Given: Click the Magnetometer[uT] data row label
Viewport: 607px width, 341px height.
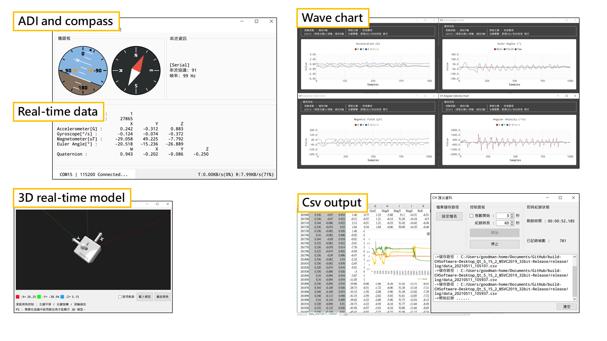Looking at the screenshot, I should coord(81,139).
